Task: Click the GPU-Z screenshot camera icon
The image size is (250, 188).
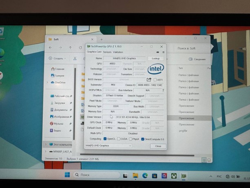Action: [158, 52]
